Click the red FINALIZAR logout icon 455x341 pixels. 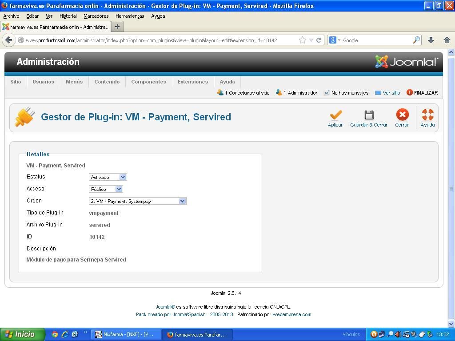tap(409, 92)
